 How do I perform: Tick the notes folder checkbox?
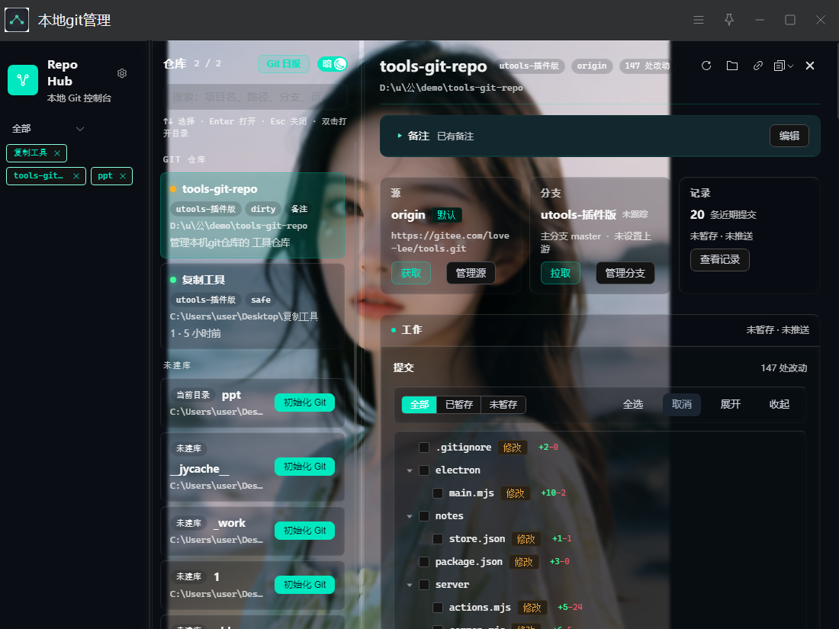(x=424, y=516)
